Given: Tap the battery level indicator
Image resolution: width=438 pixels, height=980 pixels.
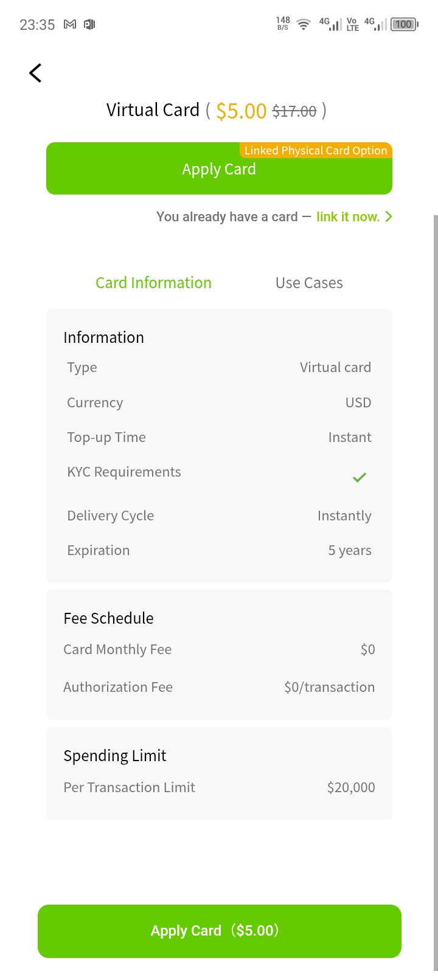Looking at the screenshot, I should pyautogui.click(x=404, y=24).
